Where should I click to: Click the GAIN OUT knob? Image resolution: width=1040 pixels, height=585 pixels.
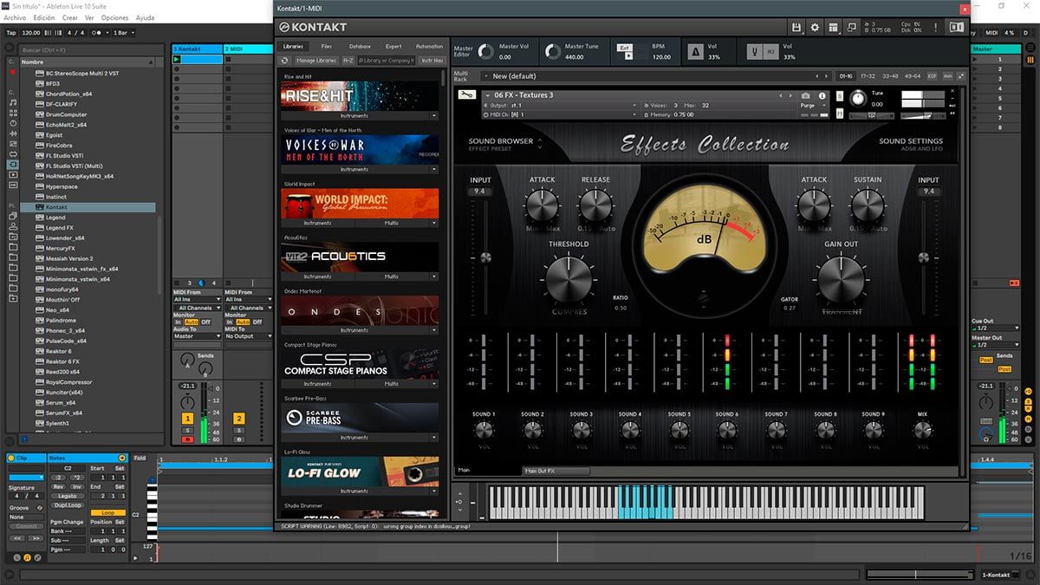841,279
